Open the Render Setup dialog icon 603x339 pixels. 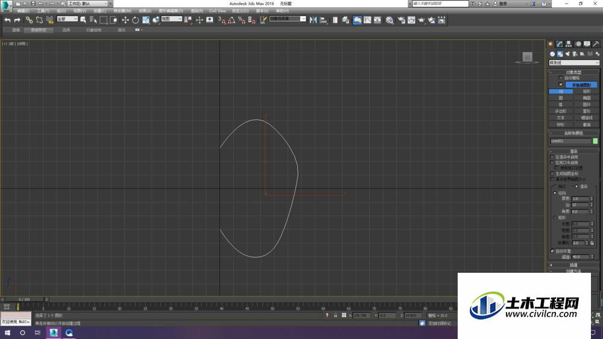tap(401, 20)
